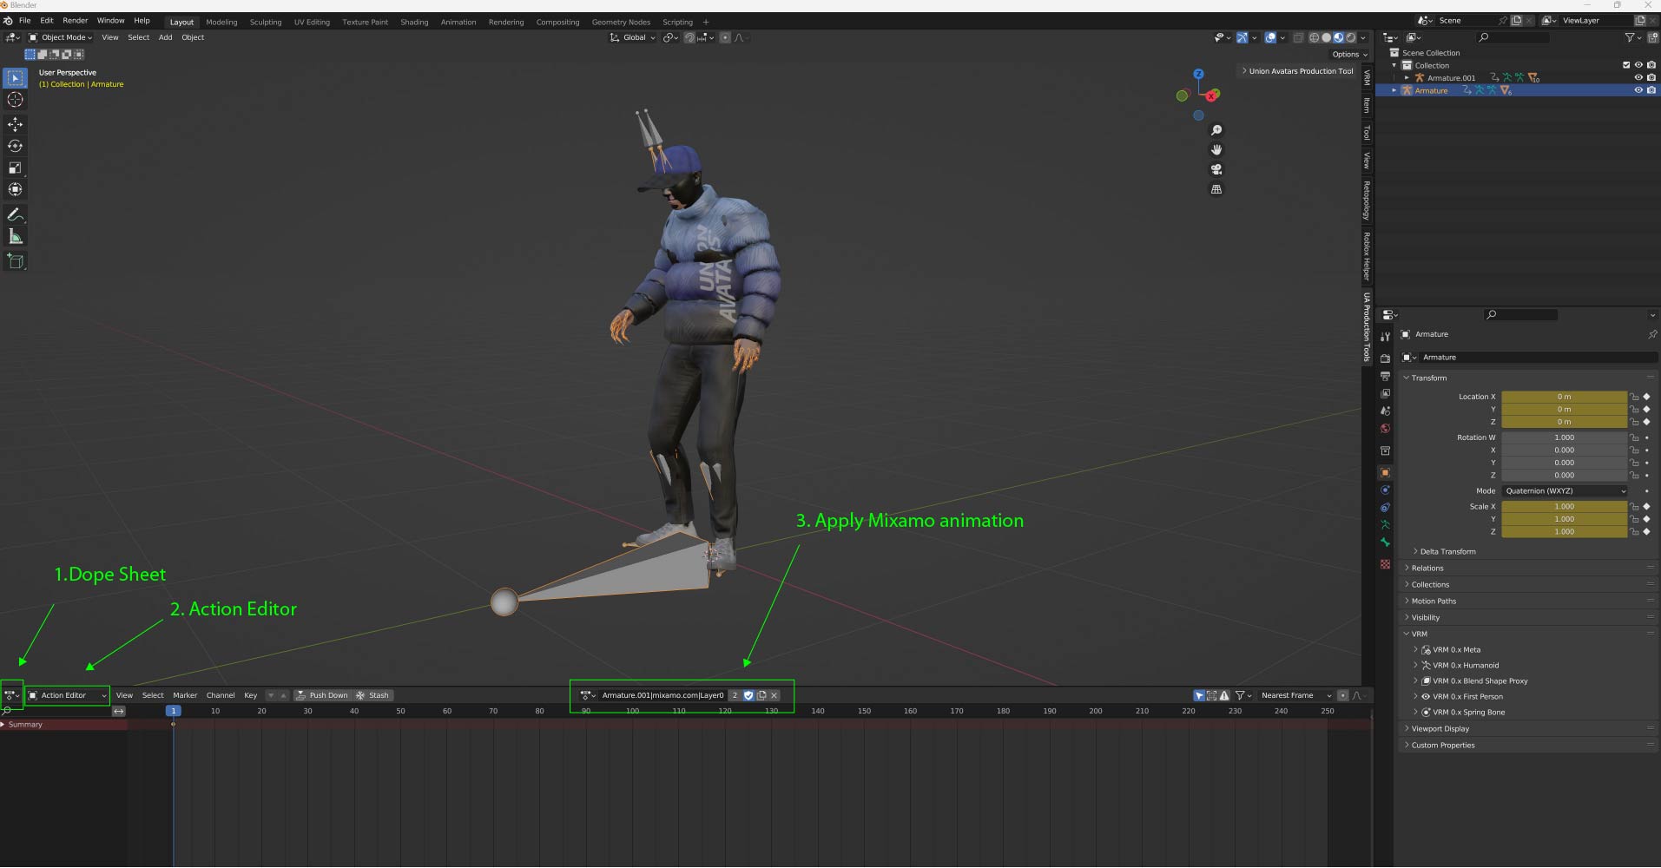Switch perspective/orthographic grid icon
Image resolution: width=1661 pixels, height=868 pixels.
coord(1216,189)
